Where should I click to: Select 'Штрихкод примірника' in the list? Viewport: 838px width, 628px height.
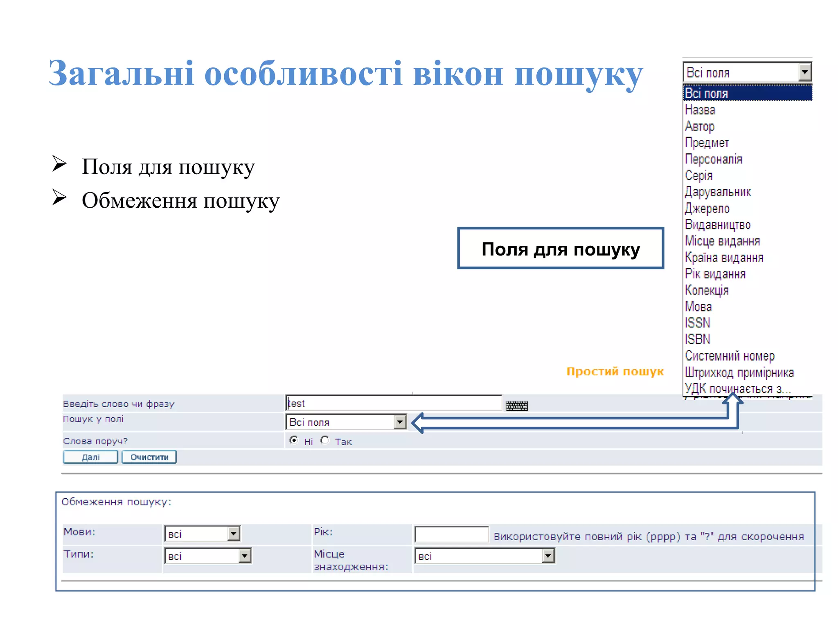(x=747, y=372)
